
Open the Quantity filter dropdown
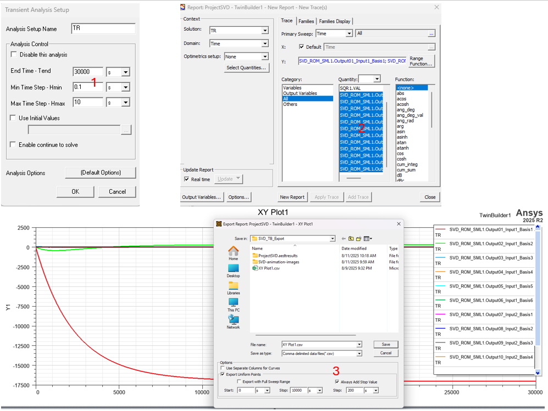pyautogui.click(x=377, y=79)
